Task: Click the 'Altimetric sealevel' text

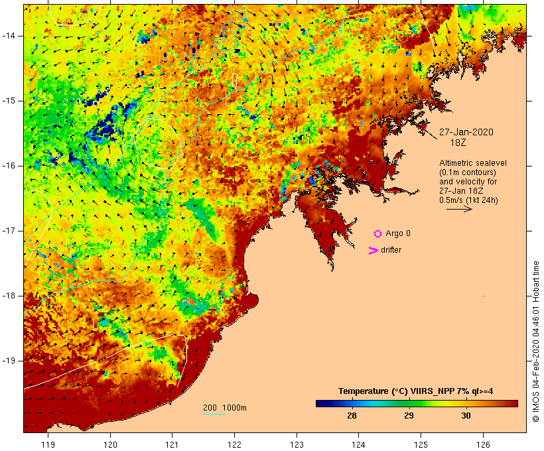Action: [x=473, y=163]
